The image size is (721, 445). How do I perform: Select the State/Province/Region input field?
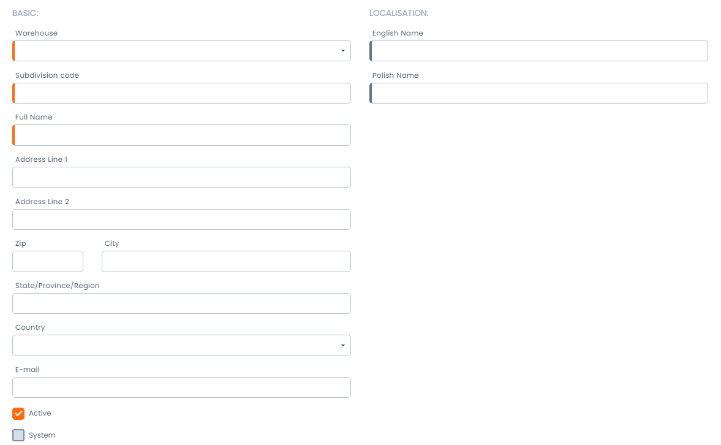coord(181,303)
